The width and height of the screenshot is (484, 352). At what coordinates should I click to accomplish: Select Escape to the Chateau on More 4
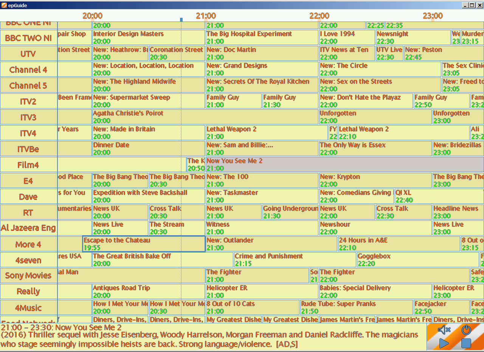click(144, 244)
